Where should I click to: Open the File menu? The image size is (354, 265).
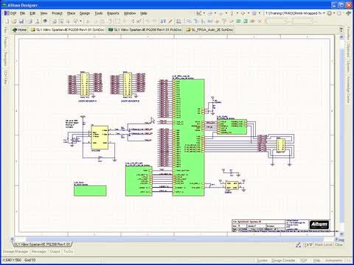[x=23, y=13]
